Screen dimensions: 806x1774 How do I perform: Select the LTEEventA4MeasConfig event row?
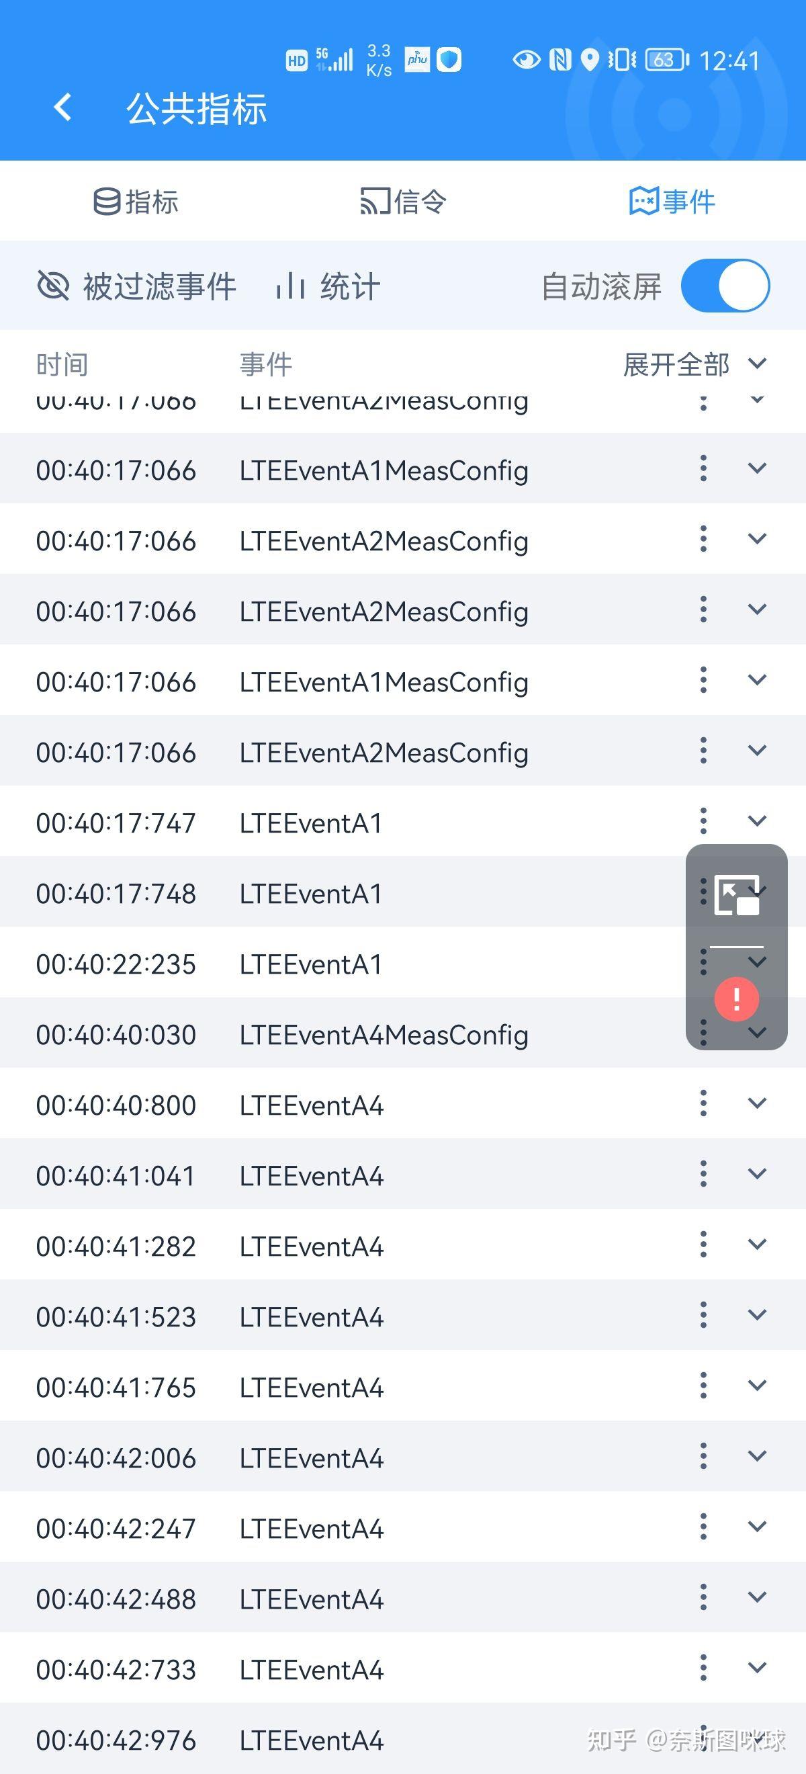click(x=384, y=1034)
